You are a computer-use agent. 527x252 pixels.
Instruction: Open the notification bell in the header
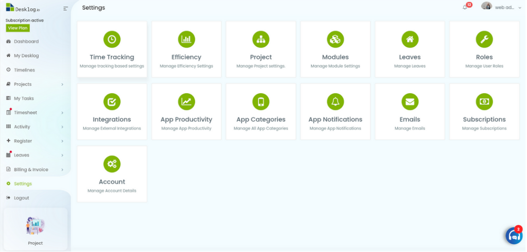tap(465, 7)
